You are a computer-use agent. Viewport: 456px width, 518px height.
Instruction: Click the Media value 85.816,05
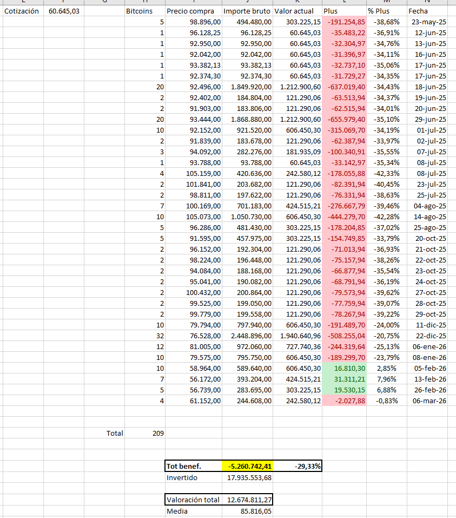point(247,511)
